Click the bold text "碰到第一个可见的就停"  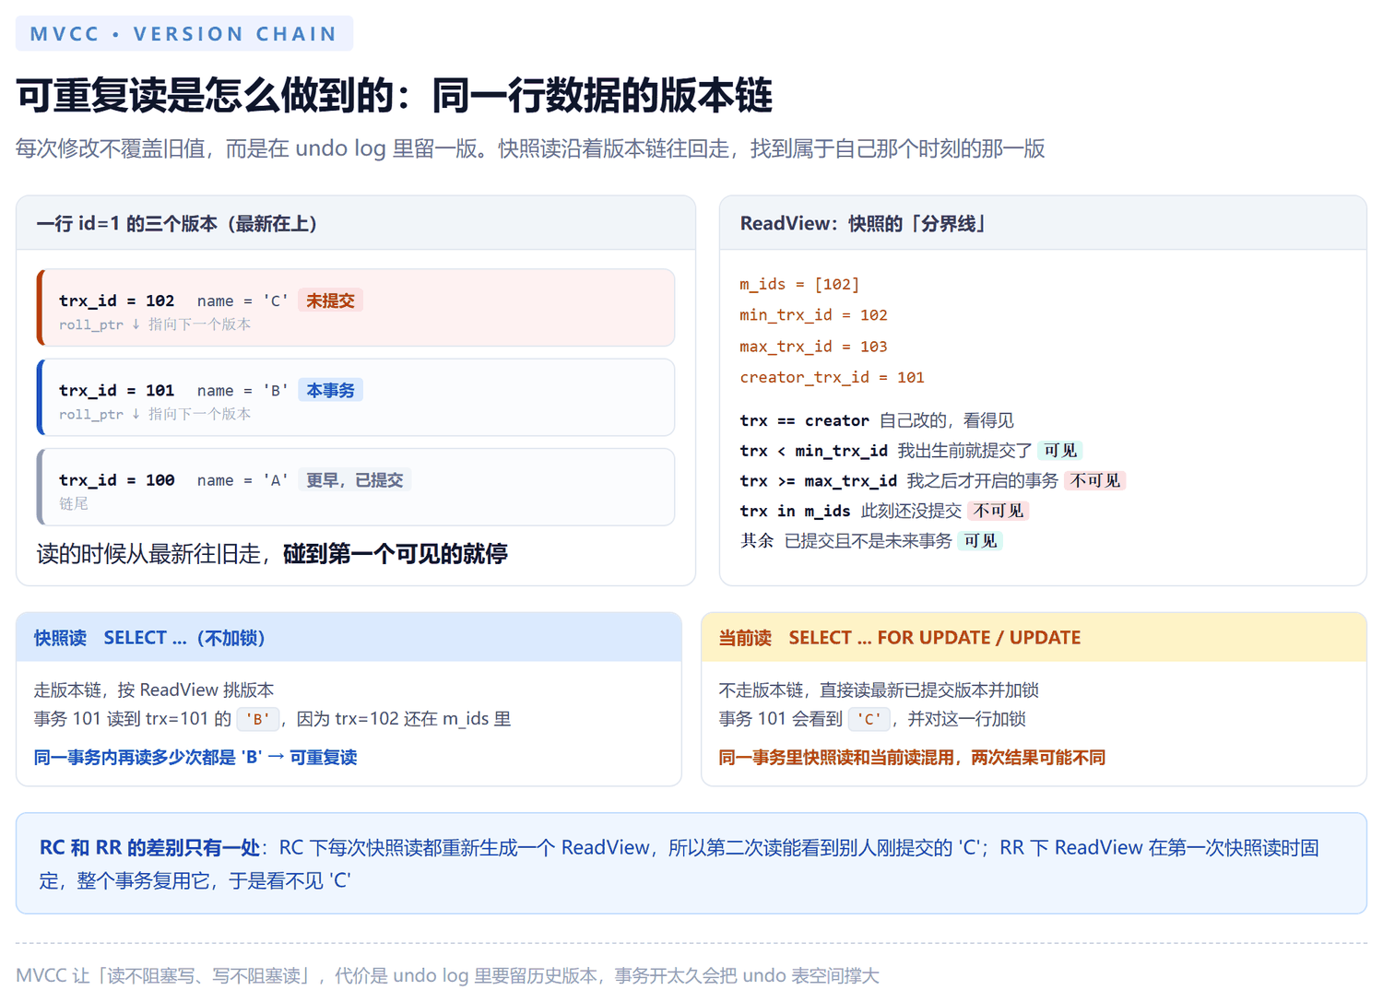[x=396, y=553]
